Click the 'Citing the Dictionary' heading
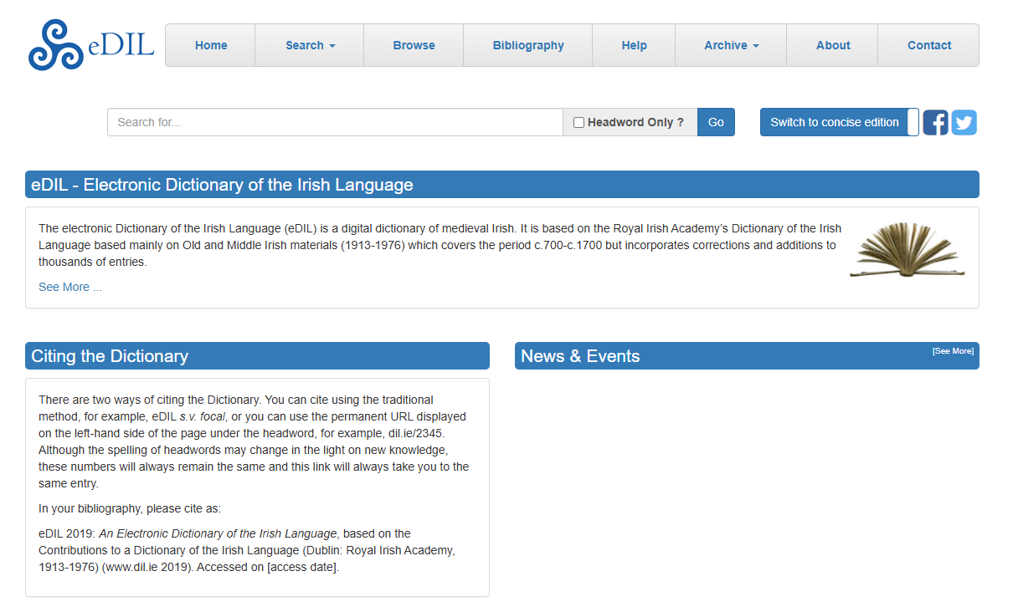Screen dimensions: 1018x612 click(110, 356)
